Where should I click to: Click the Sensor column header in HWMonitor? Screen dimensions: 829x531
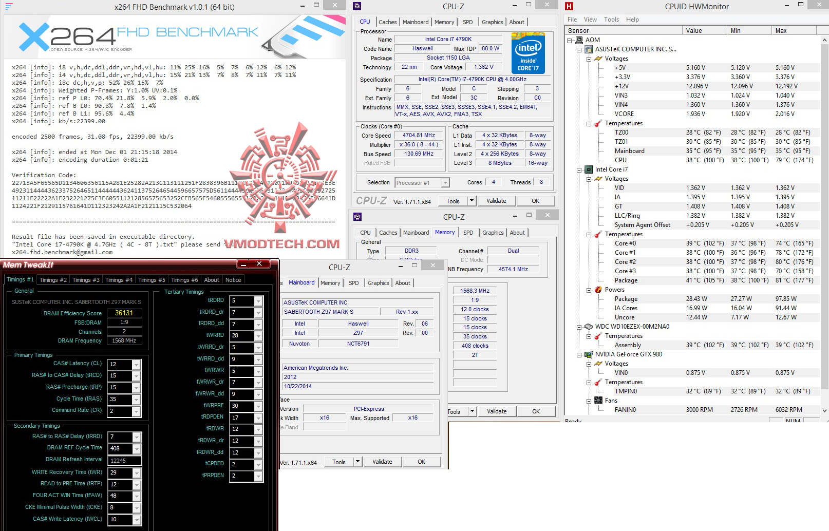[x=624, y=31]
